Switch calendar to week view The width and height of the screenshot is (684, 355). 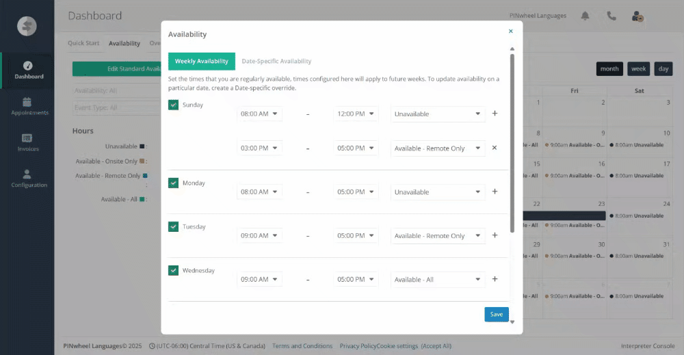tap(639, 69)
